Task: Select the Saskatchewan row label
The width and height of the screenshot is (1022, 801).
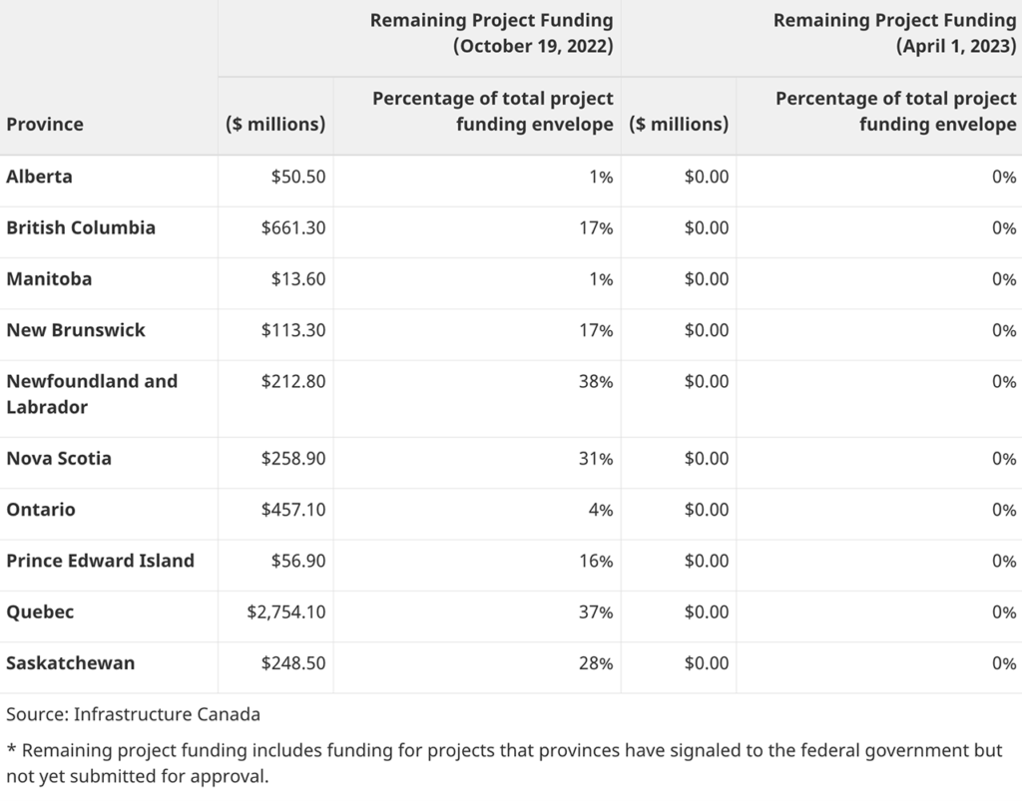Action: coord(70,663)
